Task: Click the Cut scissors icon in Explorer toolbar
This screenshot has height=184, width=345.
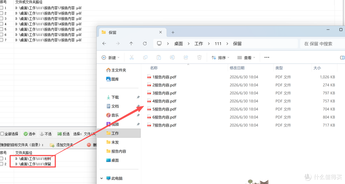Action: [x=132, y=57]
